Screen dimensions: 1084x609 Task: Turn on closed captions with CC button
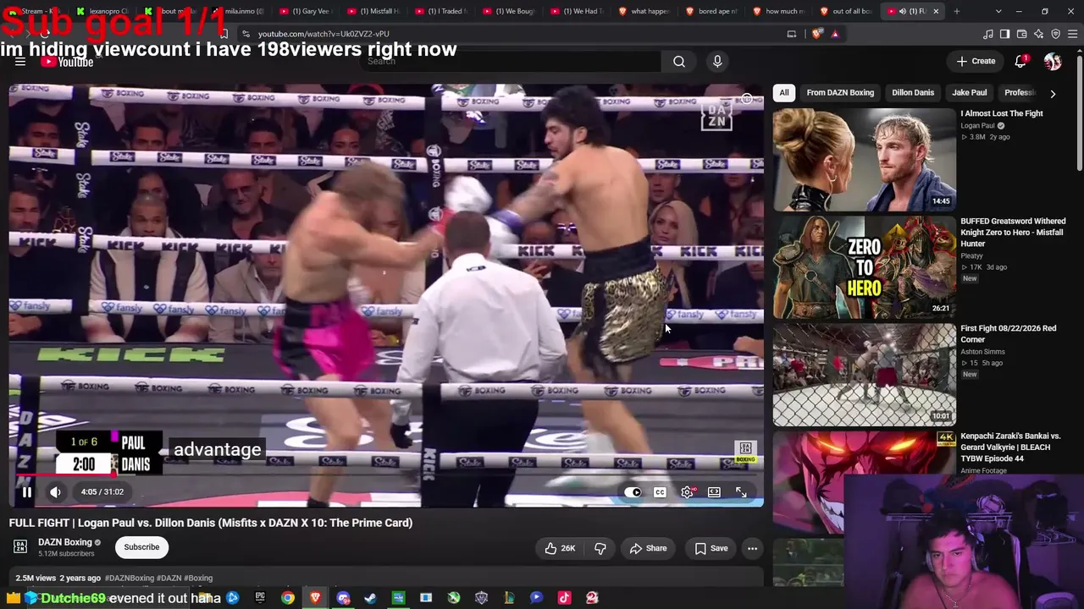(660, 492)
